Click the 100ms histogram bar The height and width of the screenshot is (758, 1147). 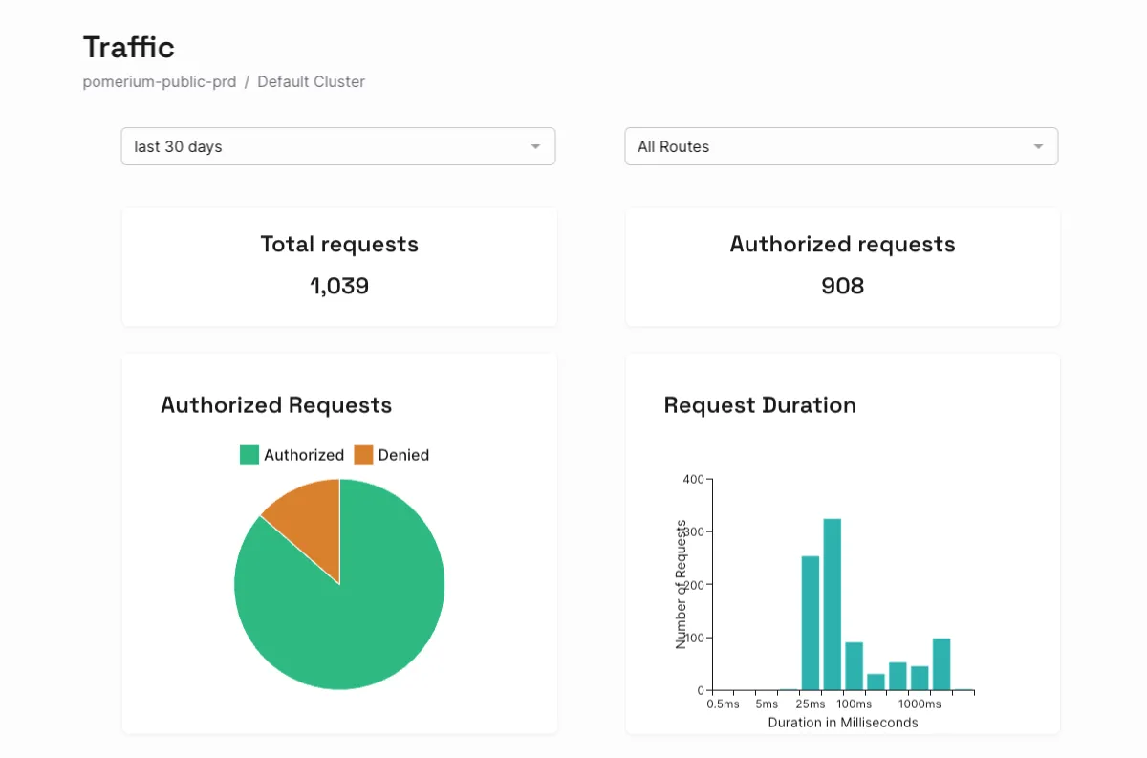(854, 666)
